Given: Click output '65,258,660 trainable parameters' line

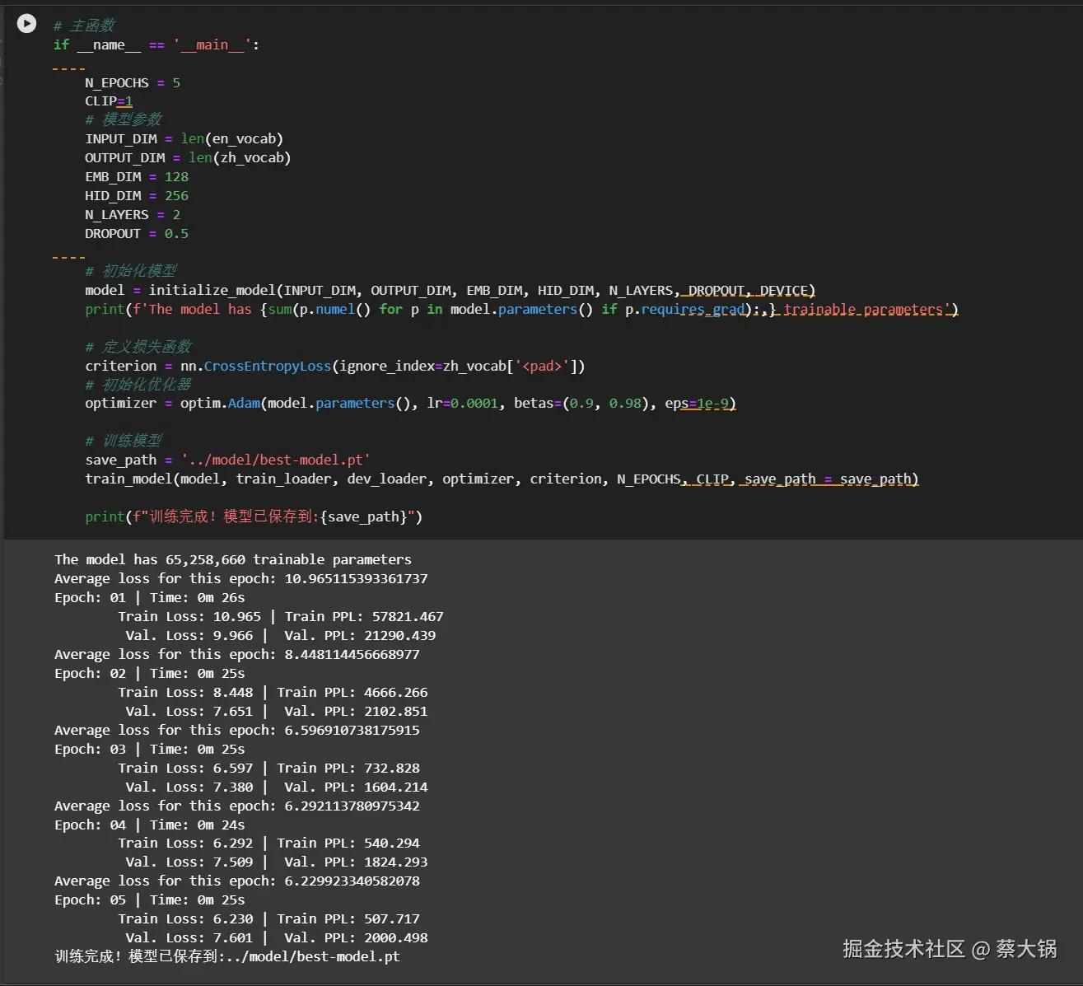Looking at the screenshot, I should (233, 560).
